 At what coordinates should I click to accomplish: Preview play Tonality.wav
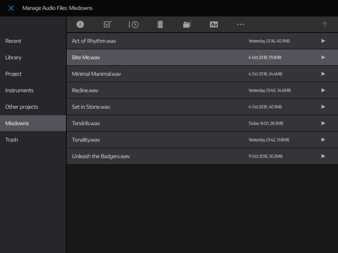tap(323, 140)
